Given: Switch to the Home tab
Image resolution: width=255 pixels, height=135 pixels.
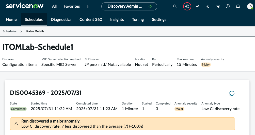Looking at the screenshot, I should 11,20.
